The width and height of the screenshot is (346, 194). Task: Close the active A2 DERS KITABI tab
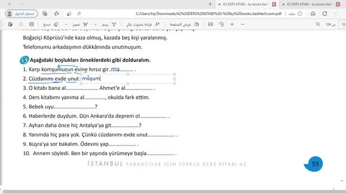(219, 4)
